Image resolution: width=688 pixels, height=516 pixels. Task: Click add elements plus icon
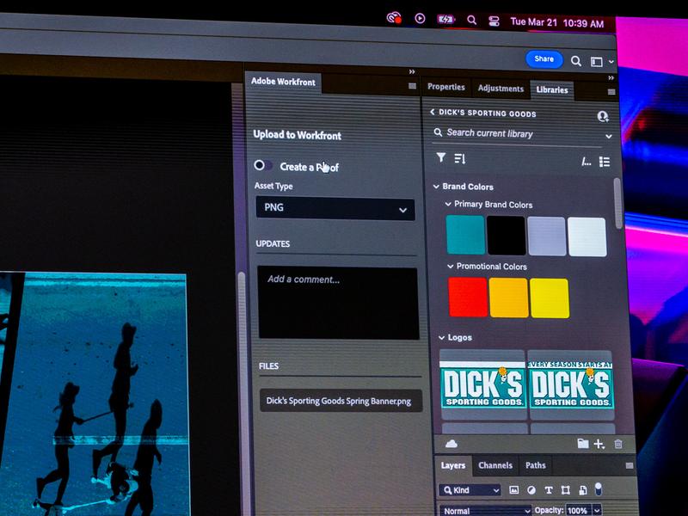(x=599, y=444)
